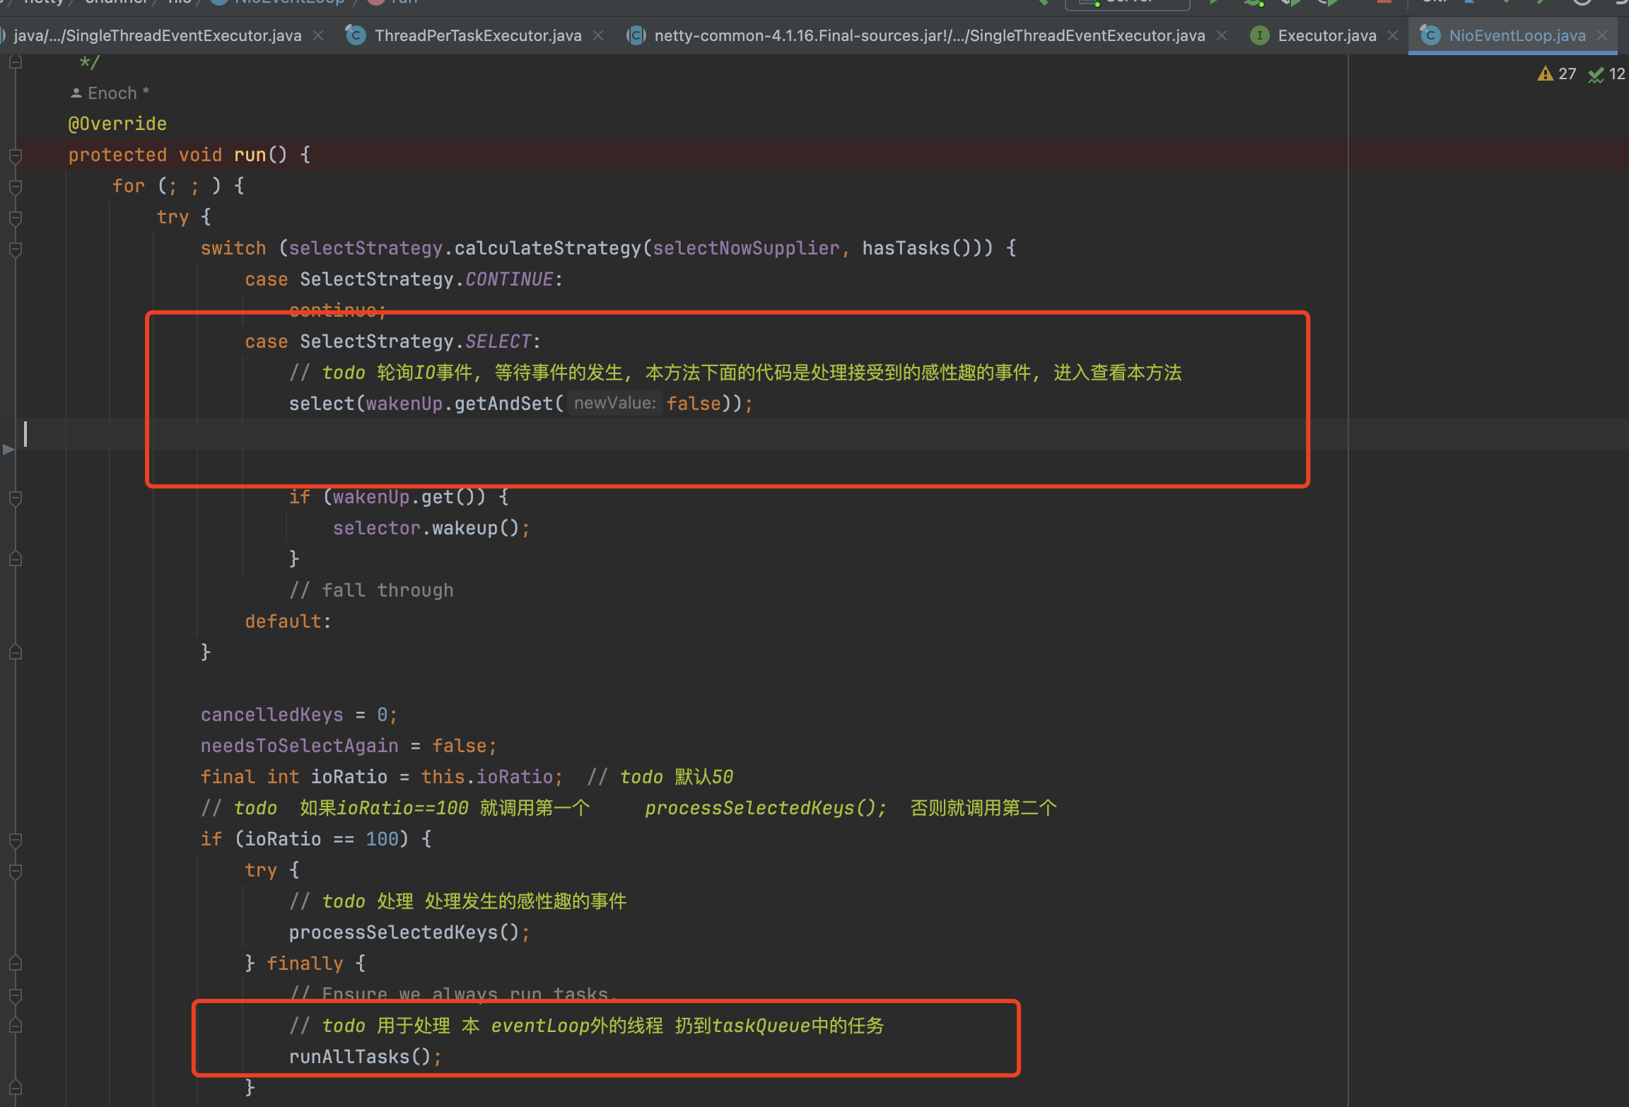Click the 'Ensure we always run tasks' comment
Screen dimensions: 1629x1107
[x=454, y=993]
